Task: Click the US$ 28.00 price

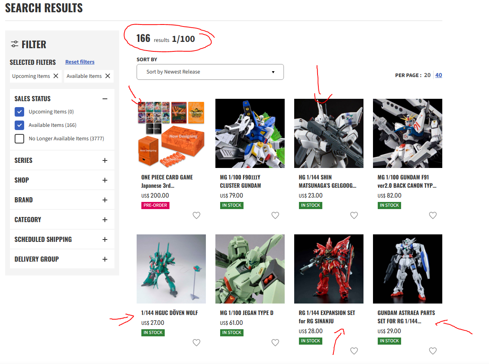Action: point(311,331)
